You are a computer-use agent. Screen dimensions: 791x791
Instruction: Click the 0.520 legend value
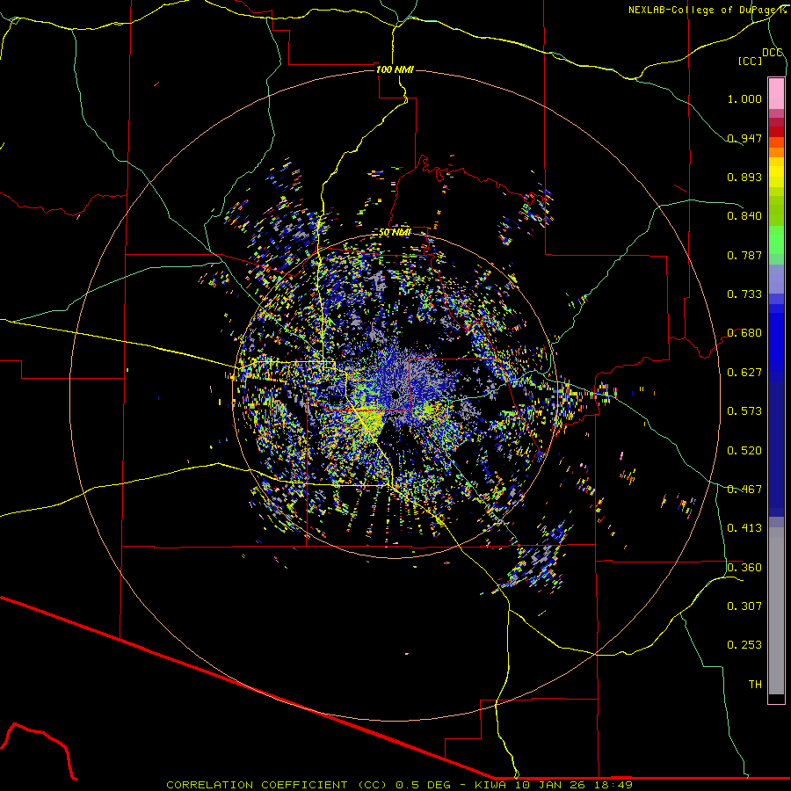point(744,451)
